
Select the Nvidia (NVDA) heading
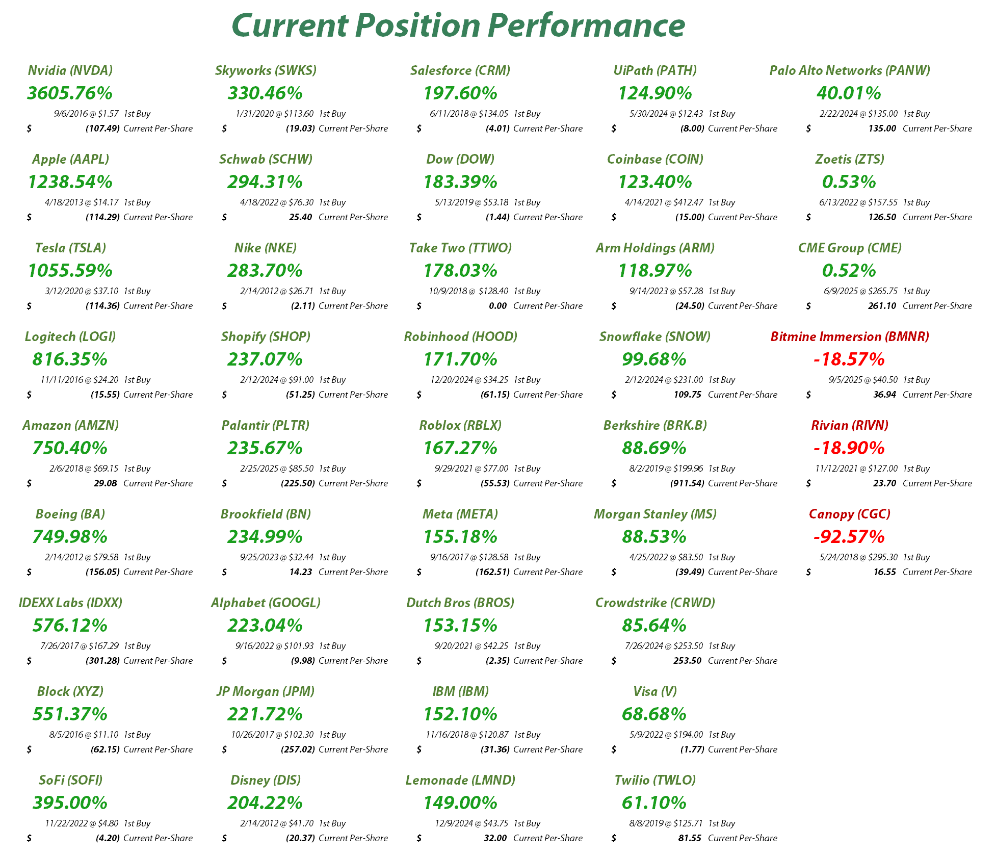pos(70,70)
